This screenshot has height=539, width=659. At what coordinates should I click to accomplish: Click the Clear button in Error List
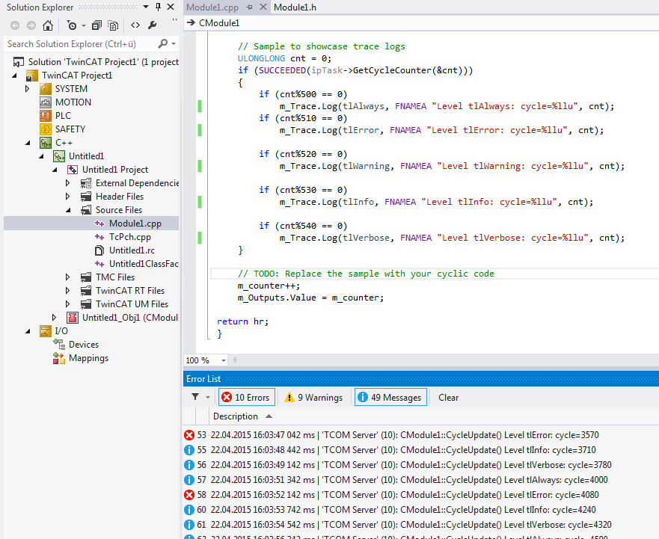(449, 398)
